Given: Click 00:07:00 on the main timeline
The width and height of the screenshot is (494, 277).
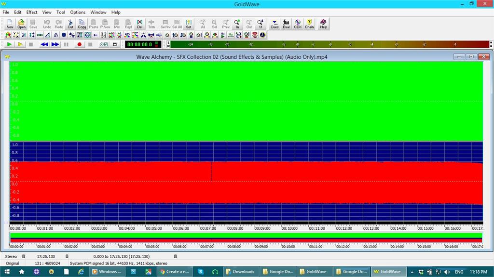Looking at the screenshot, I should click(x=208, y=228).
